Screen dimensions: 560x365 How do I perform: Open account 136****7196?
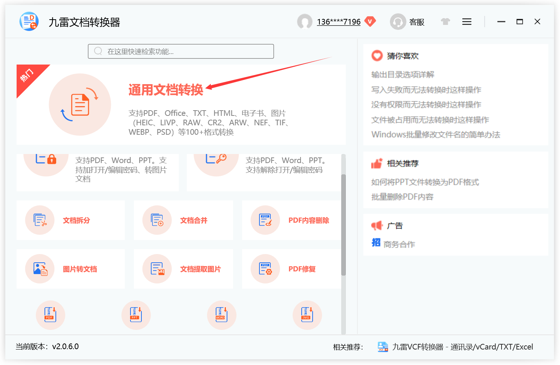click(x=339, y=22)
